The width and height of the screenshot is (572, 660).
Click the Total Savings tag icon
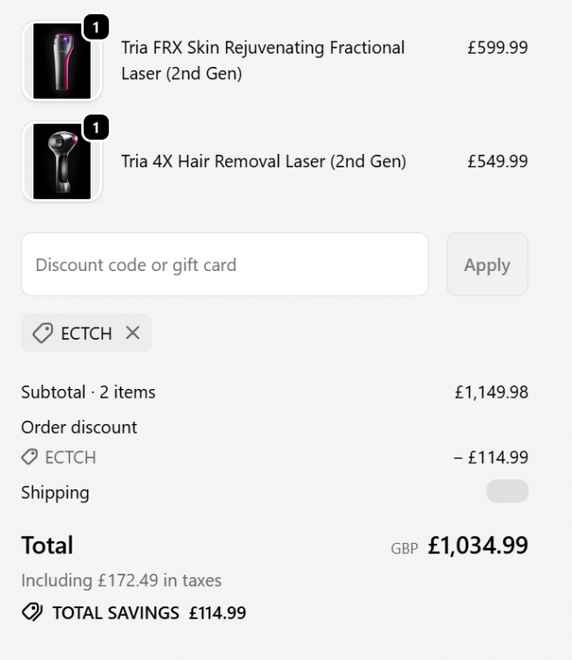point(32,612)
